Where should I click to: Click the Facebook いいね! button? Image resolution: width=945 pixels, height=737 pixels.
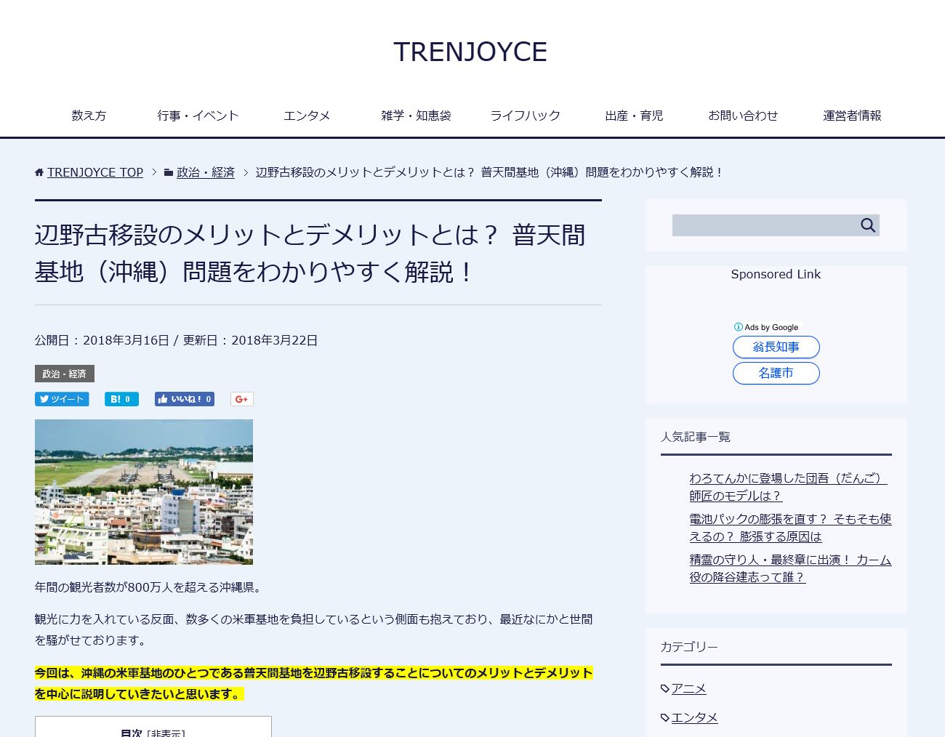click(185, 399)
